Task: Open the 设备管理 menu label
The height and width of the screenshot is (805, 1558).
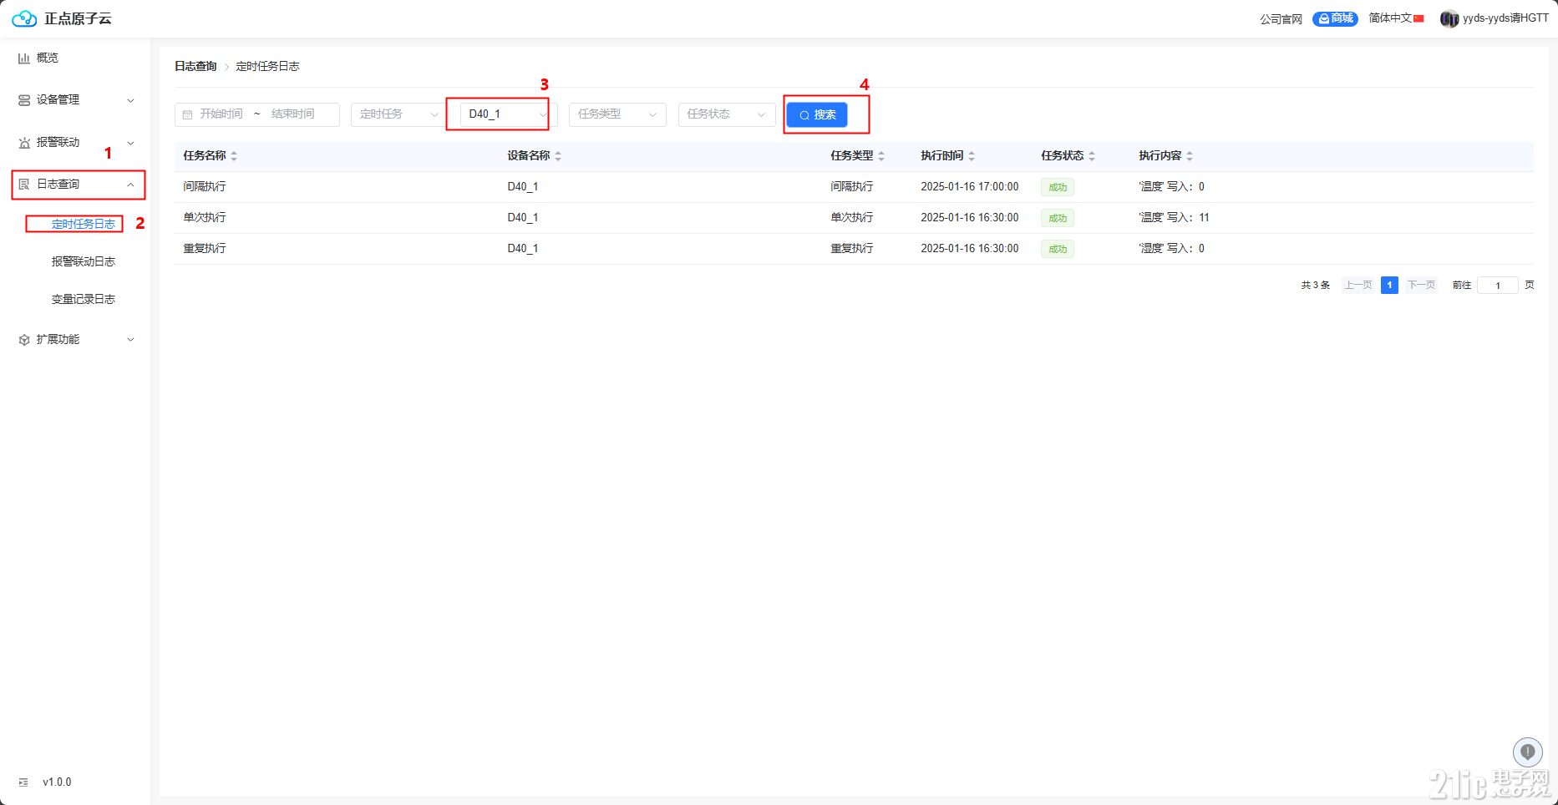Action: click(x=58, y=100)
